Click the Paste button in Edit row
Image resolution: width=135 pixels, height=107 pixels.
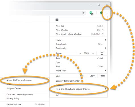click(102, 76)
